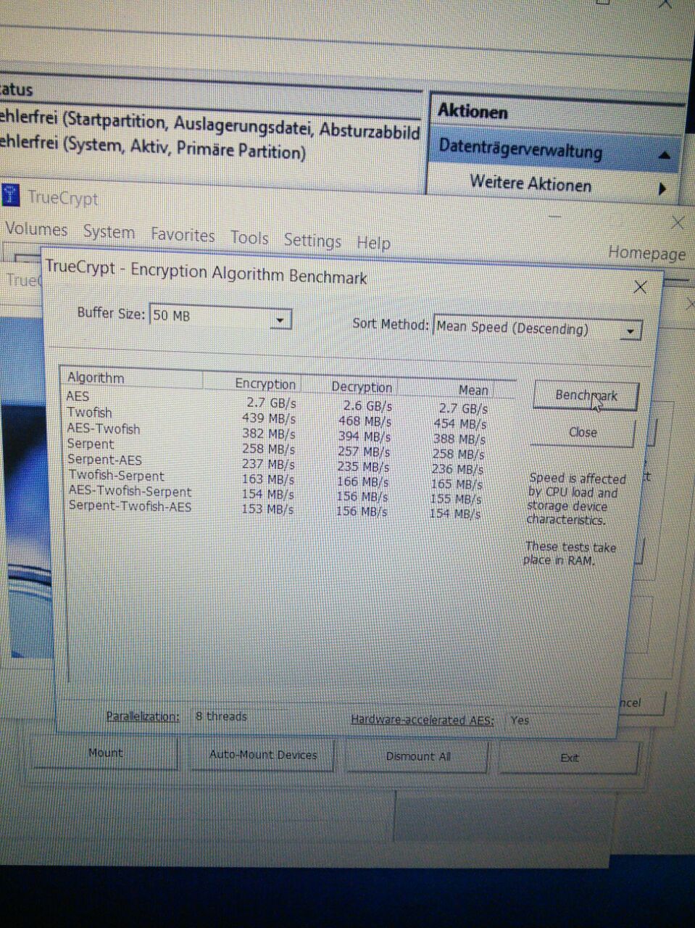This screenshot has height=928, width=695.
Task: Expand the Weitere Aktionen submenu
Action: click(662, 188)
